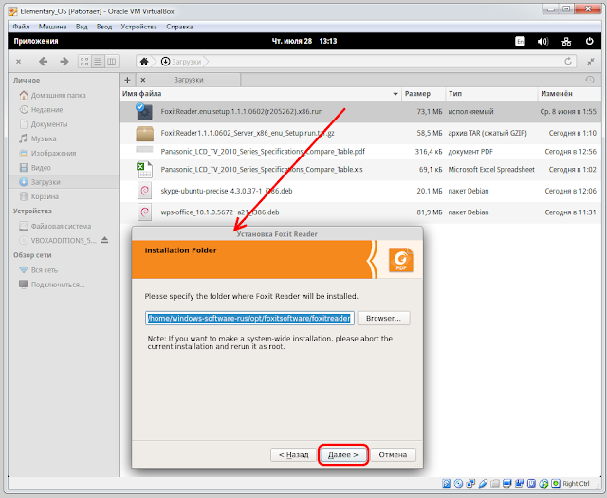Open the Справка menu

[179, 27]
